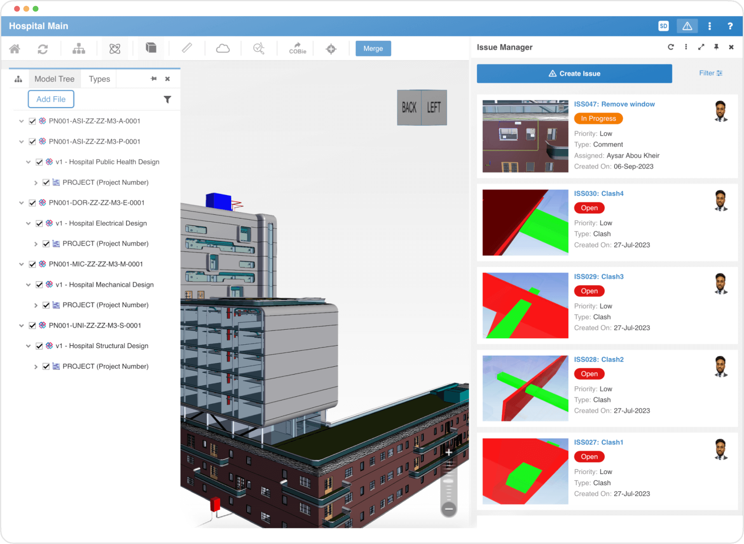This screenshot has height=544, width=744.
Task: Click the LEFT face of view cube
Action: [434, 107]
